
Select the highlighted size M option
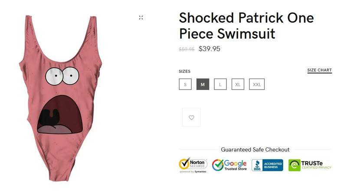(203, 84)
